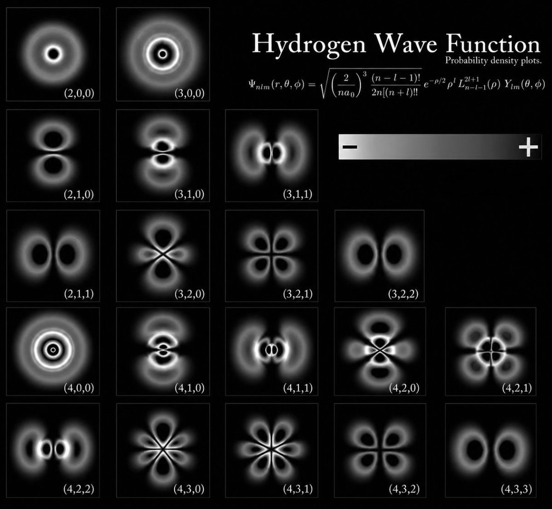Click the (4,1,1) density plot
Image resolution: width=552 pixels, height=509 pixels.
(x=271, y=351)
